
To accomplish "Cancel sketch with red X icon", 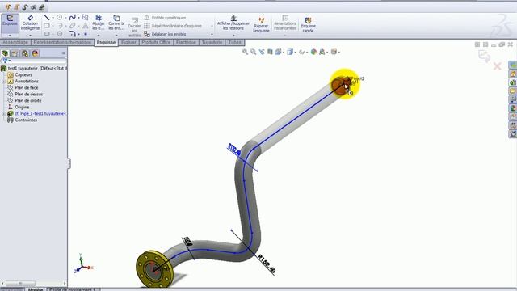I will [x=498, y=66].
